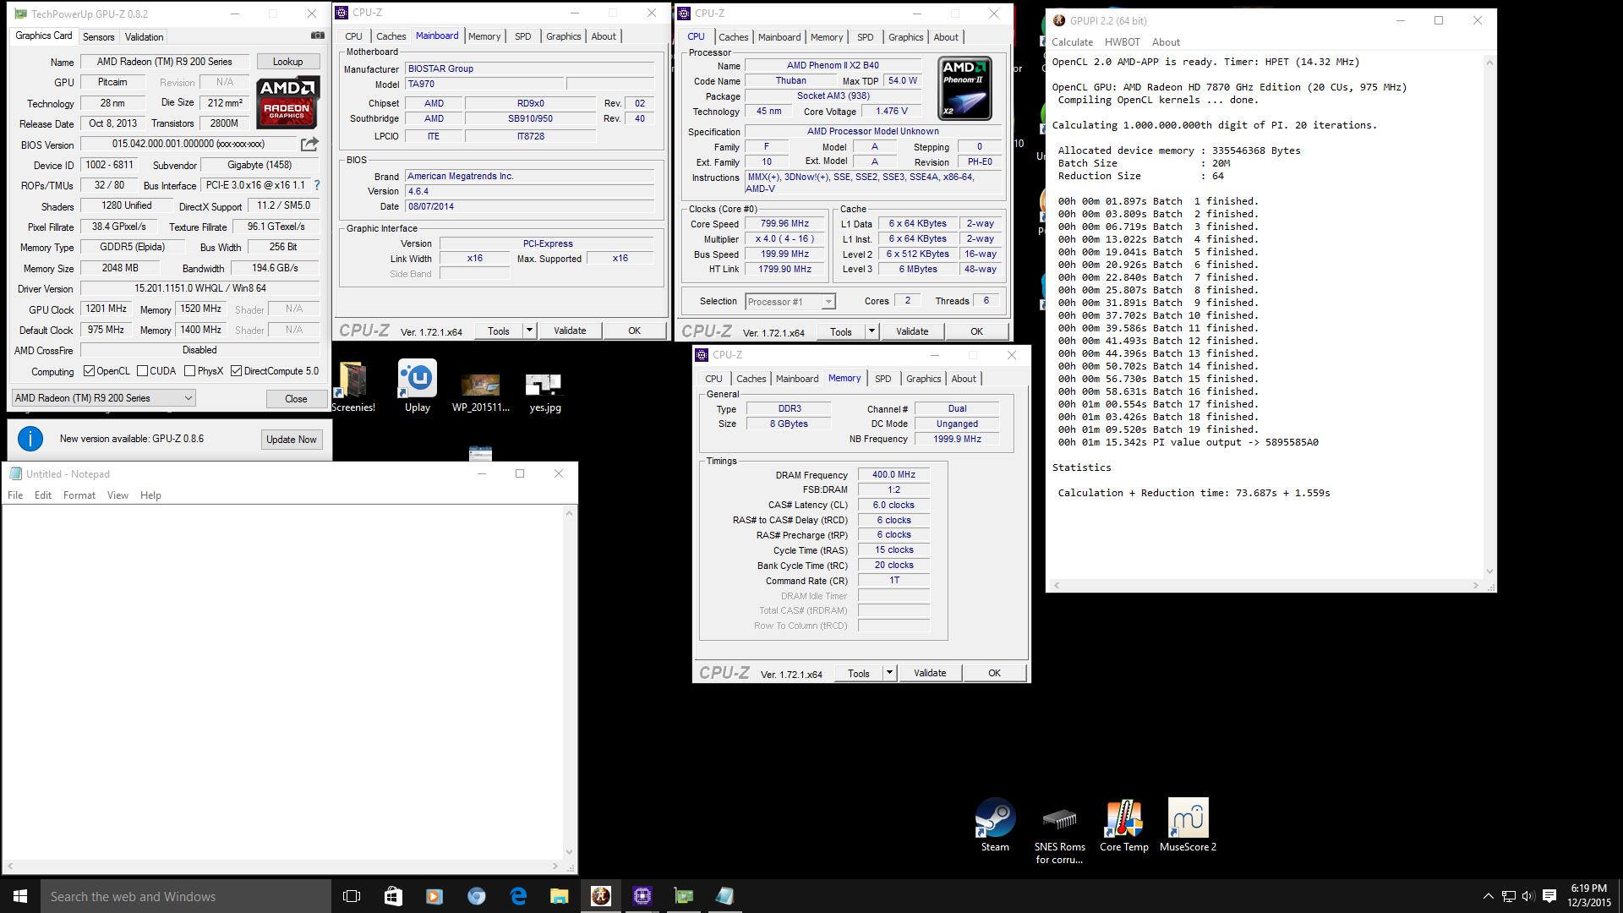The height and width of the screenshot is (913, 1623).
Task: Open the Format menu in Notepad
Action: click(x=79, y=495)
